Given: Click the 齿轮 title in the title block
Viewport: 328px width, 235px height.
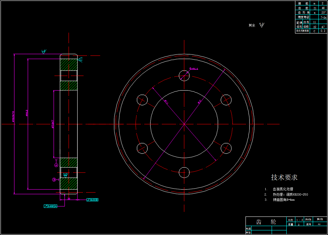Looking at the screenshot, I should 266,222.
